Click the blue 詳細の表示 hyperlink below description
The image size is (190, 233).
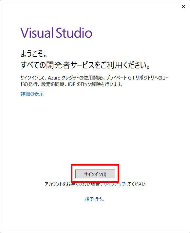(x=32, y=94)
